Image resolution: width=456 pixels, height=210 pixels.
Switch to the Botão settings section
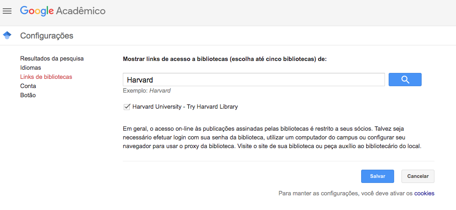tap(28, 95)
